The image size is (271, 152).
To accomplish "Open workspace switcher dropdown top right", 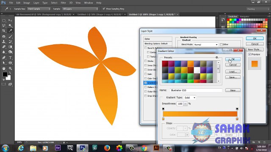I will point(258,9).
